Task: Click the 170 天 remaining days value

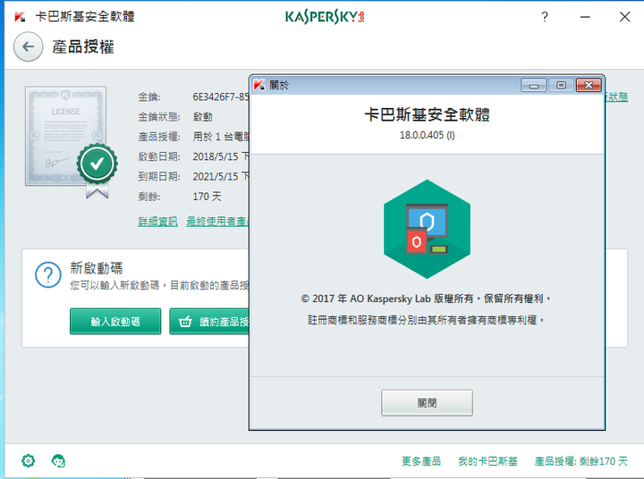Action: click(x=207, y=197)
